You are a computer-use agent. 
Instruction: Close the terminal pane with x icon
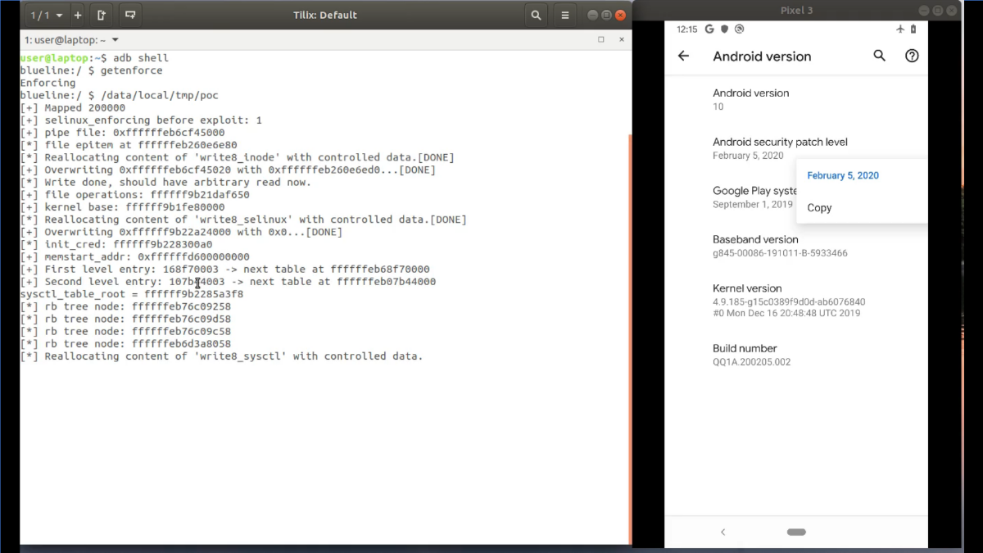point(622,39)
